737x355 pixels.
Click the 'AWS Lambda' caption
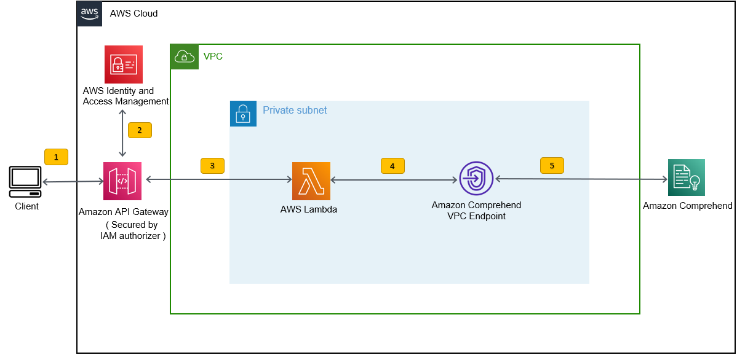coord(308,210)
